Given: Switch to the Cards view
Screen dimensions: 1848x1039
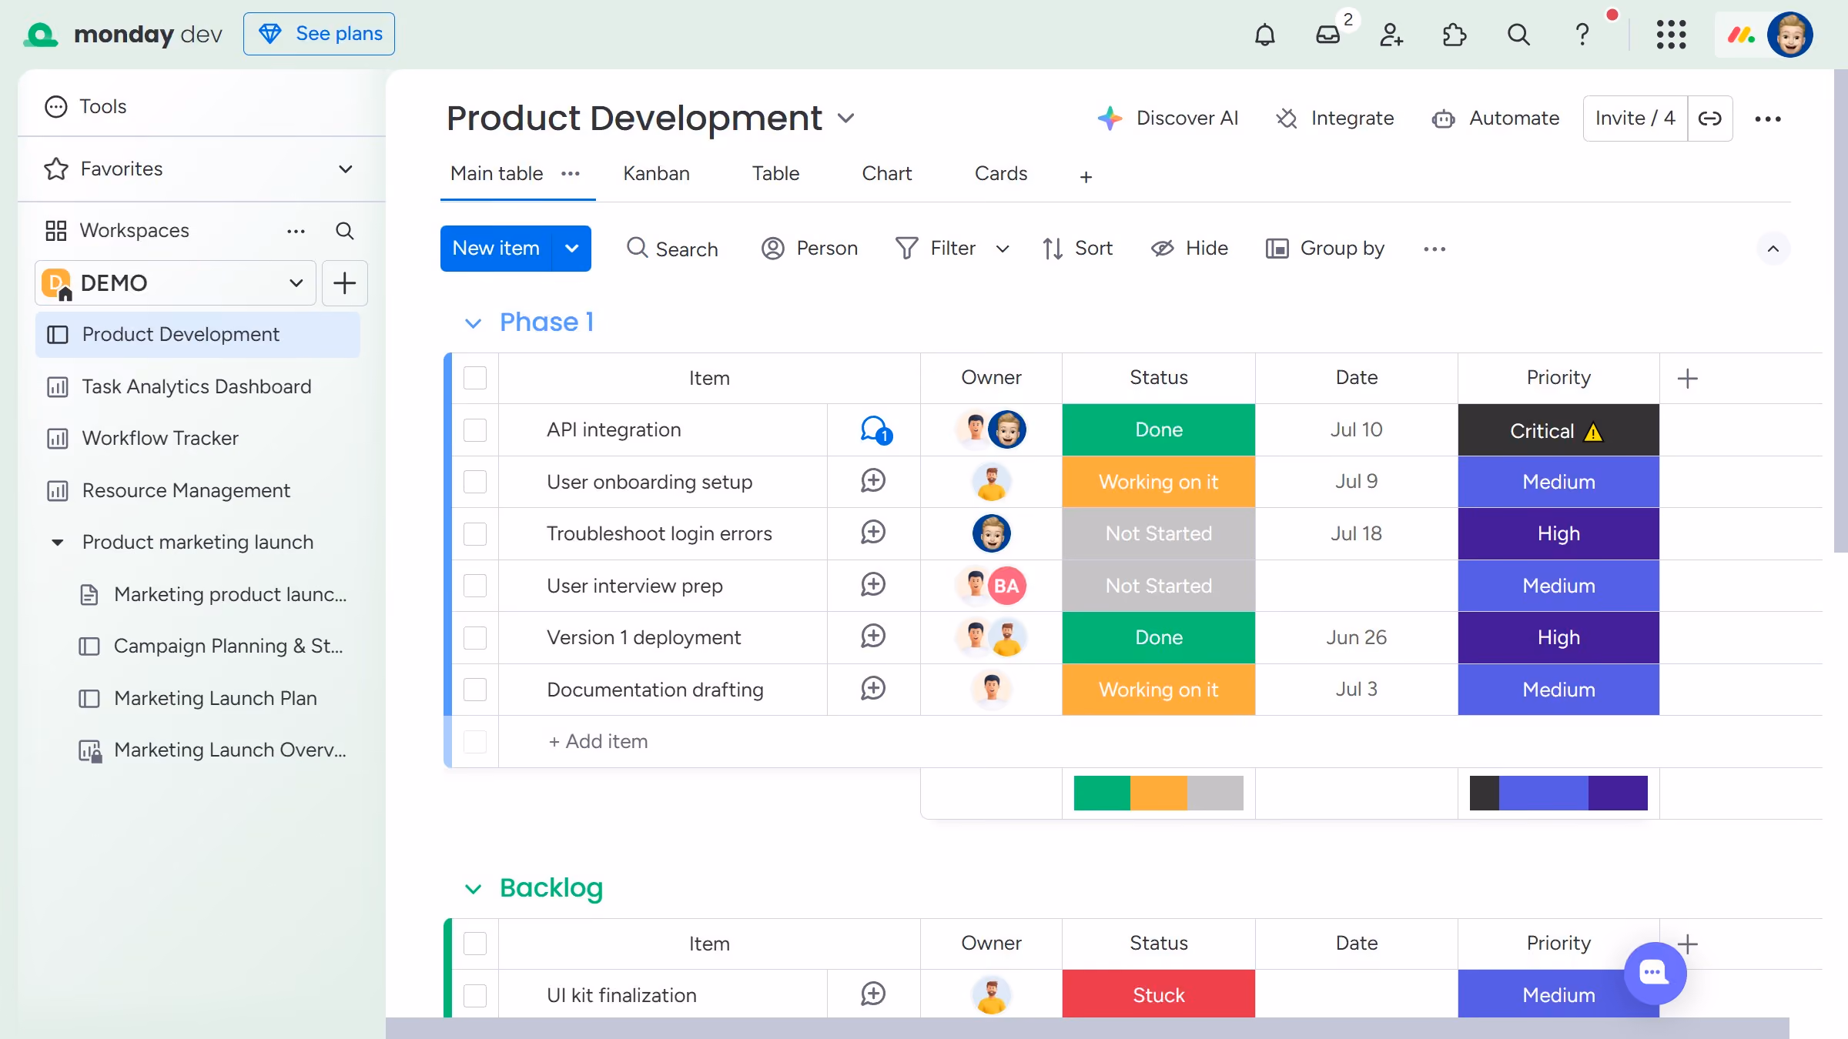Looking at the screenshot, I should click(x=1000, y=174).
